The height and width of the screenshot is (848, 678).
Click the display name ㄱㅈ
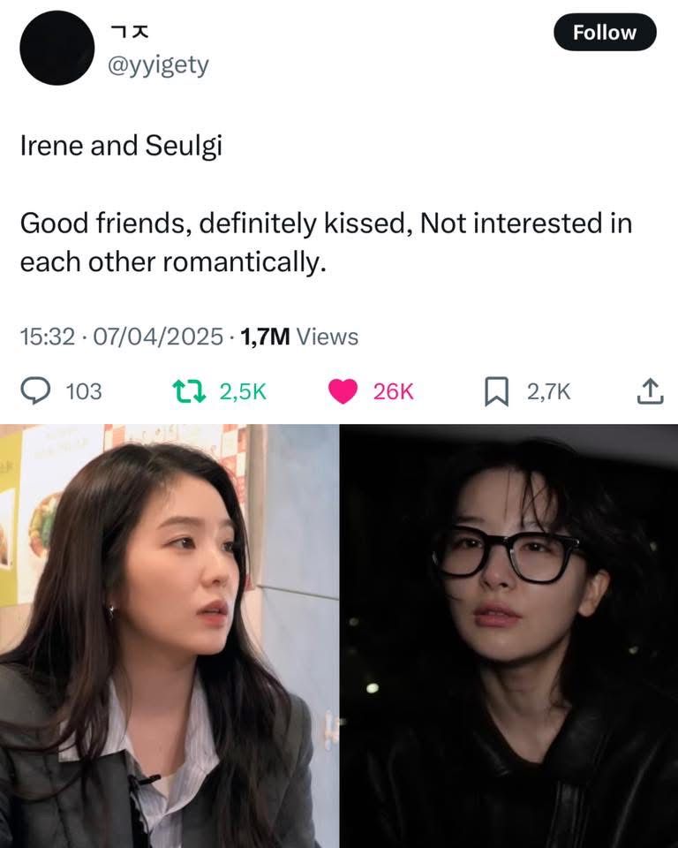(x=129, y=33)
